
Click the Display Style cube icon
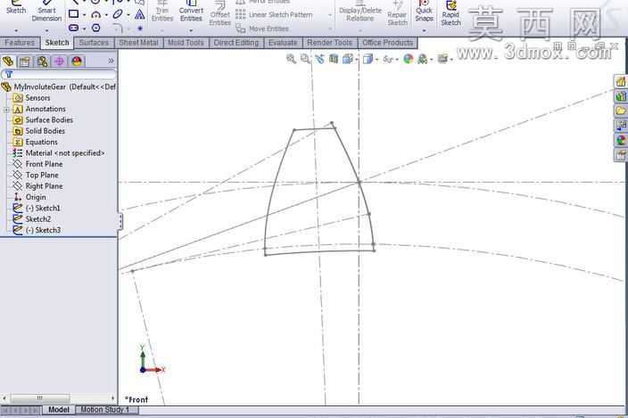pyautogui.click(x=368, y=59)
